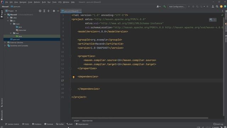Viewport: 227px width, 128px height.
Task: Hide the Project tool window
Action: [x=58, y=11]
